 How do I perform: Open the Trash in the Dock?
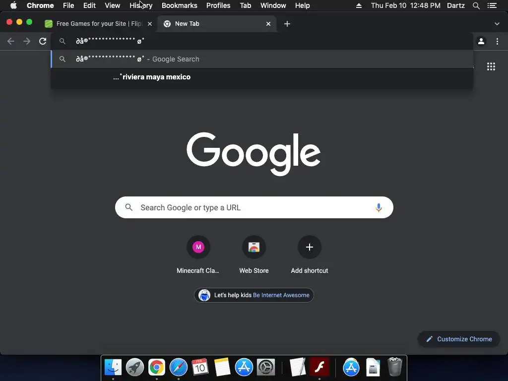394,367
